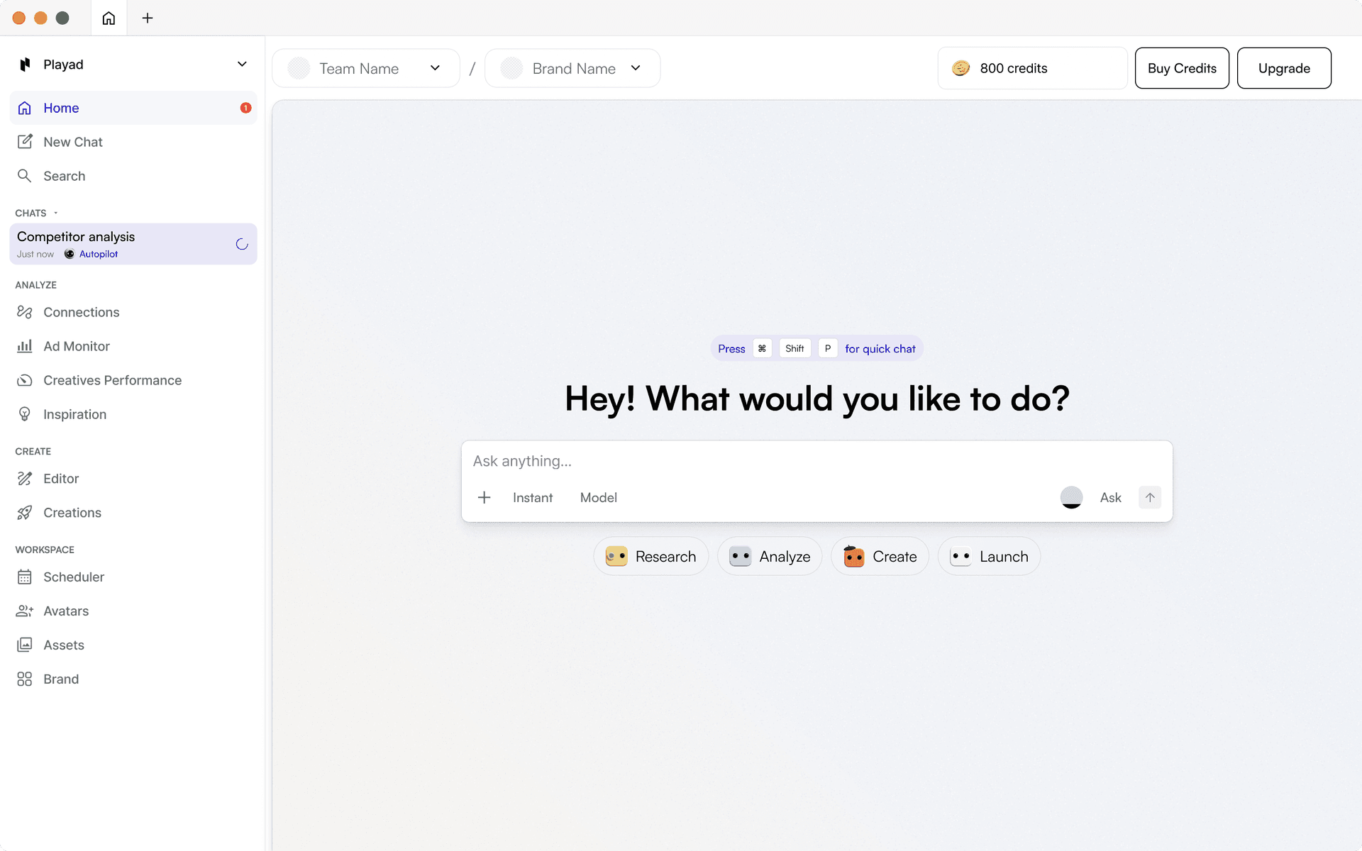Screen dimensions: 1362x851
Task: Open the Assets image icon
Action: click(25, 645)
